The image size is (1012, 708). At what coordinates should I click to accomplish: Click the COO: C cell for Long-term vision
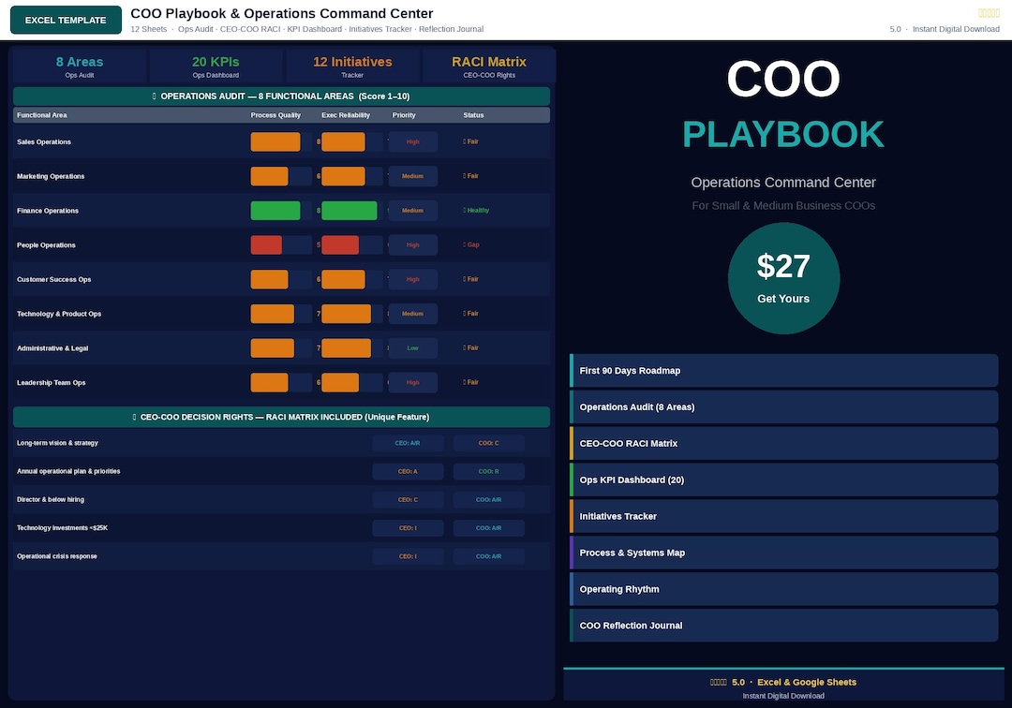click(x=488, y=443)
